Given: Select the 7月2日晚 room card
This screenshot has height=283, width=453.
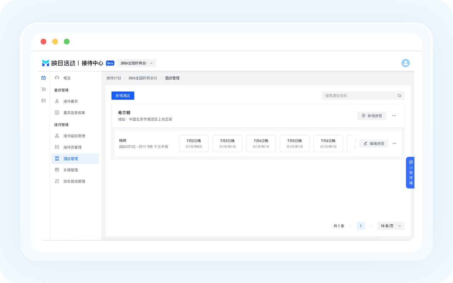Looking at the screenshot, I should [194, 144].
